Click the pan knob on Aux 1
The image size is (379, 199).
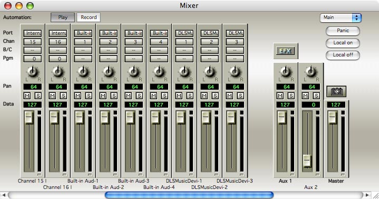[x=286, y=72]
